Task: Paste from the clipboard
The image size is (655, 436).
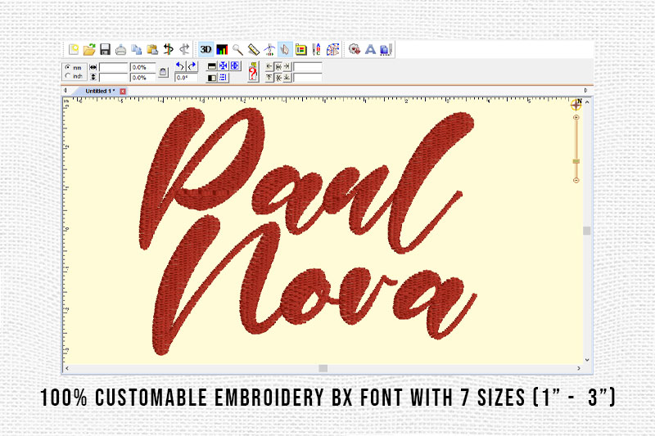Action: click(x=152, y=50)
